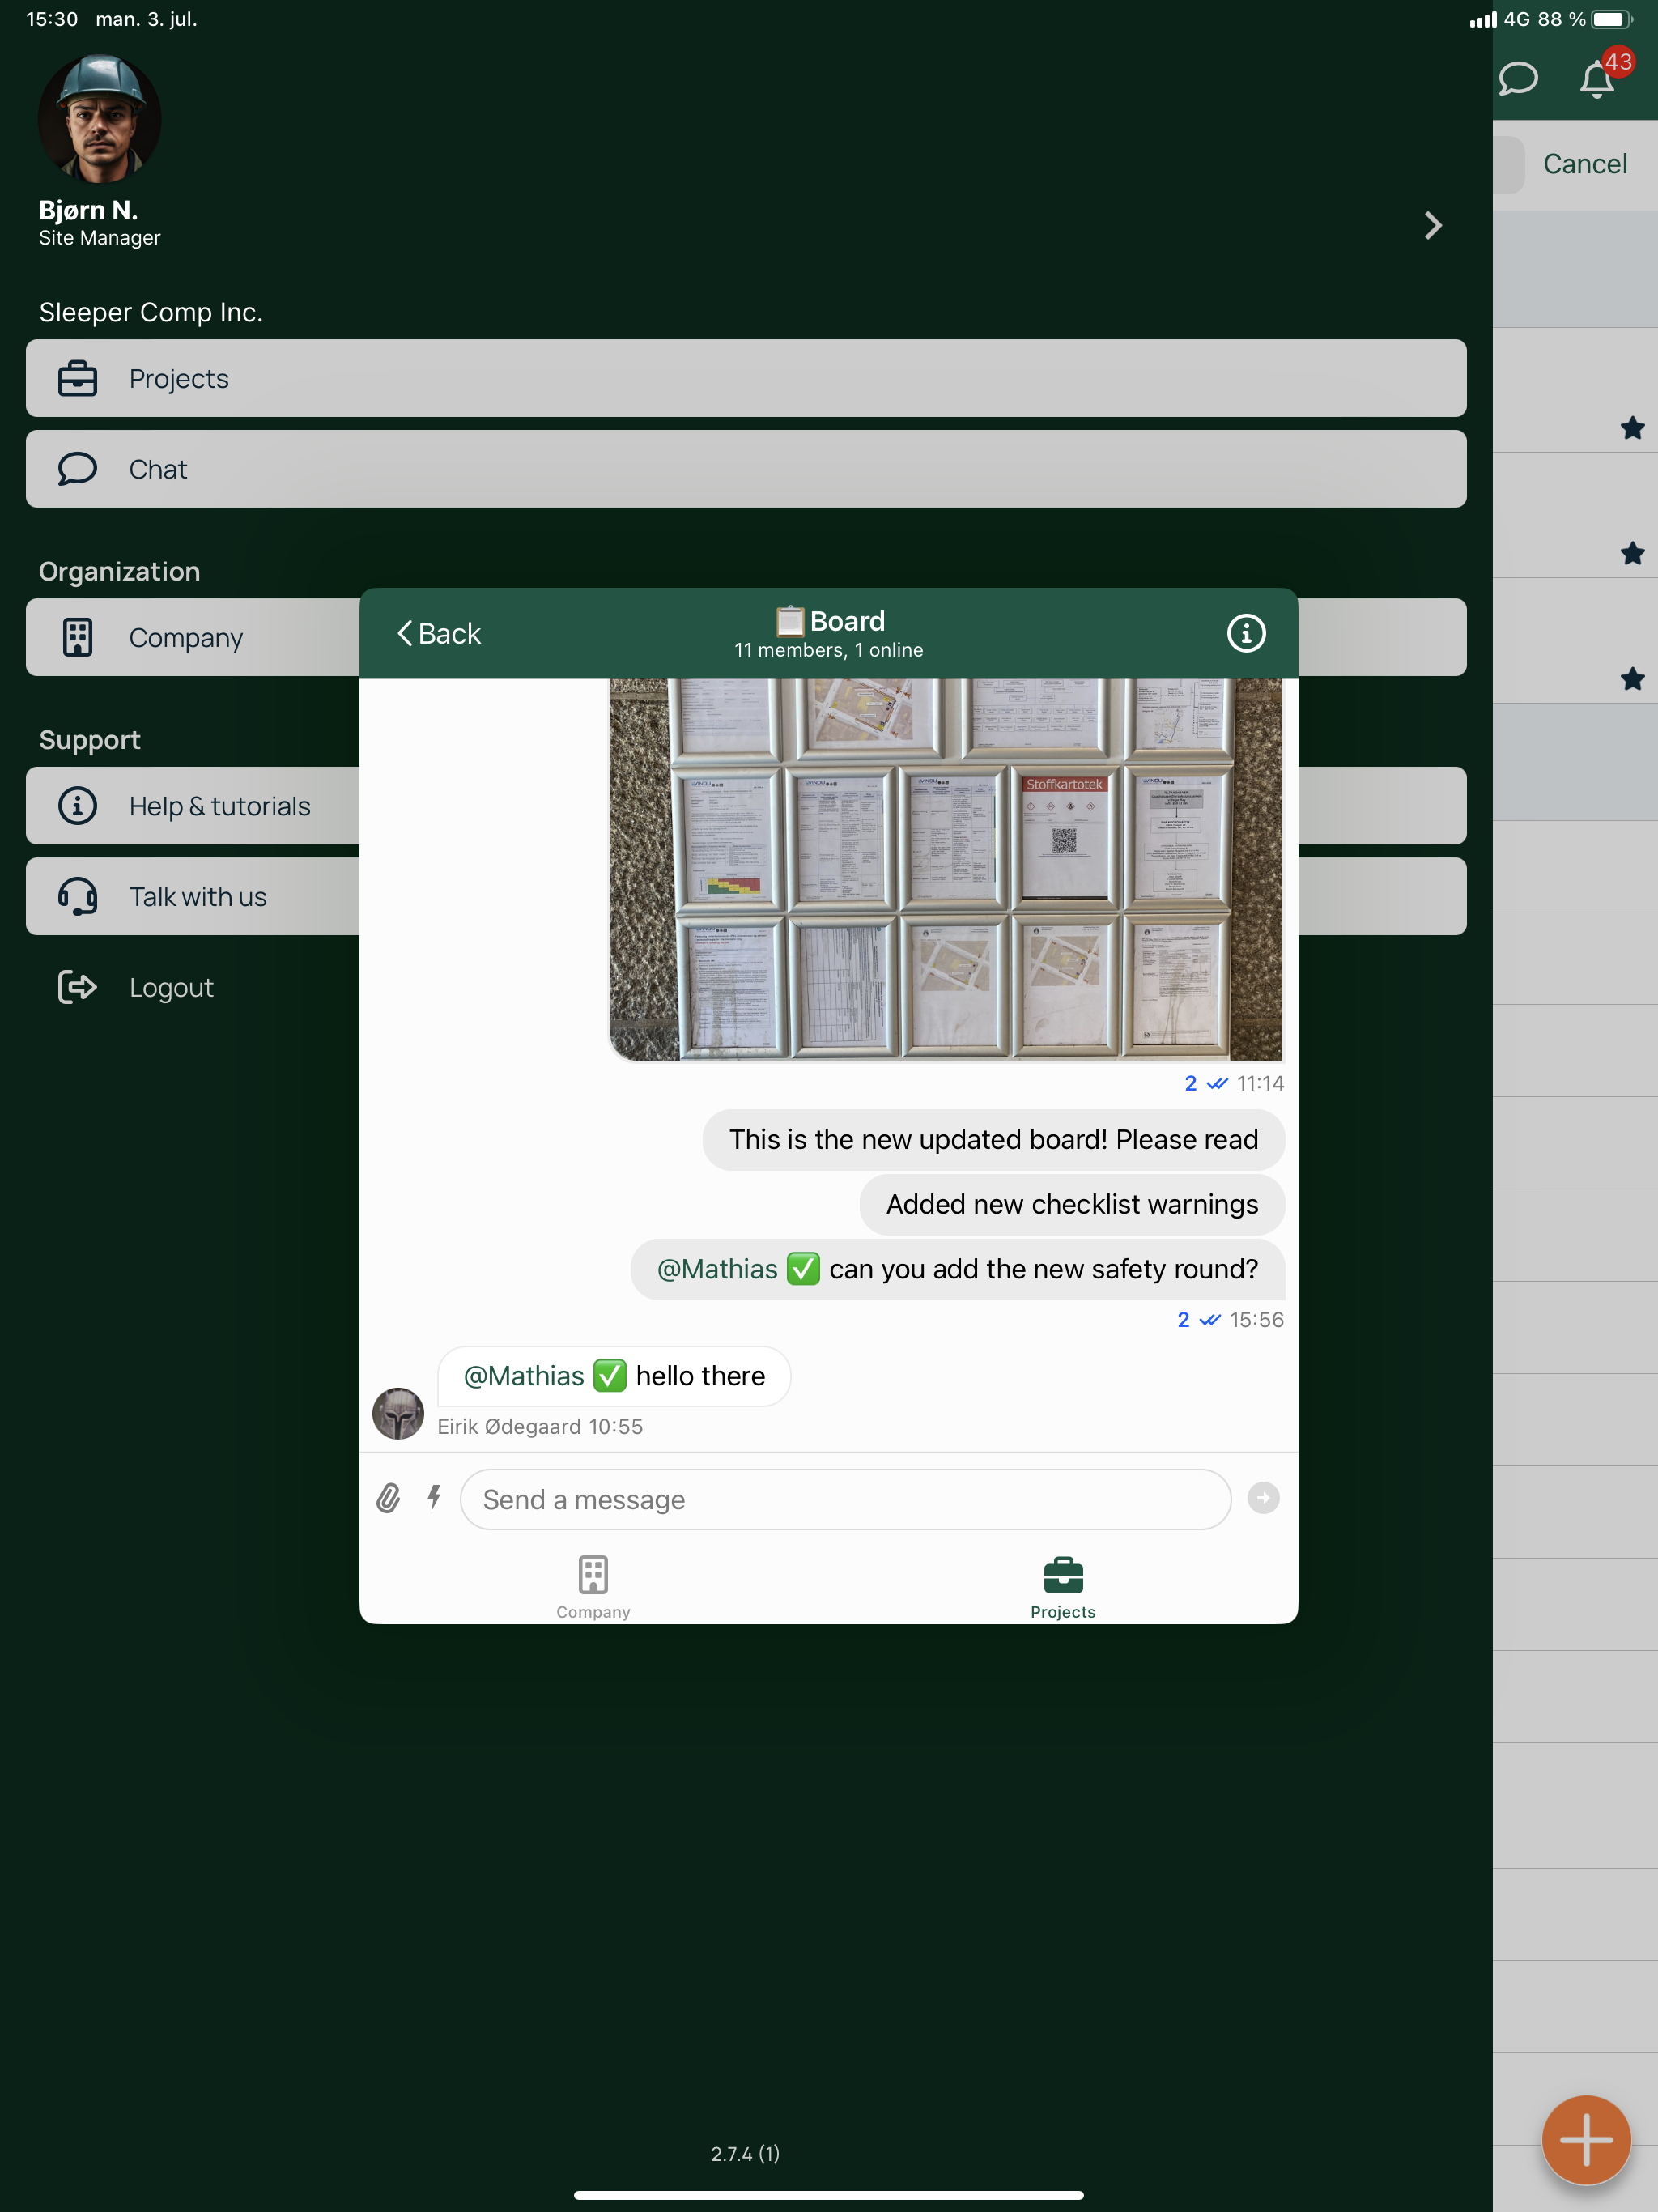This screenshot has height=2212, width=1658.
Task: Click the battery indicator in status bar
Action: point(1612,19)
